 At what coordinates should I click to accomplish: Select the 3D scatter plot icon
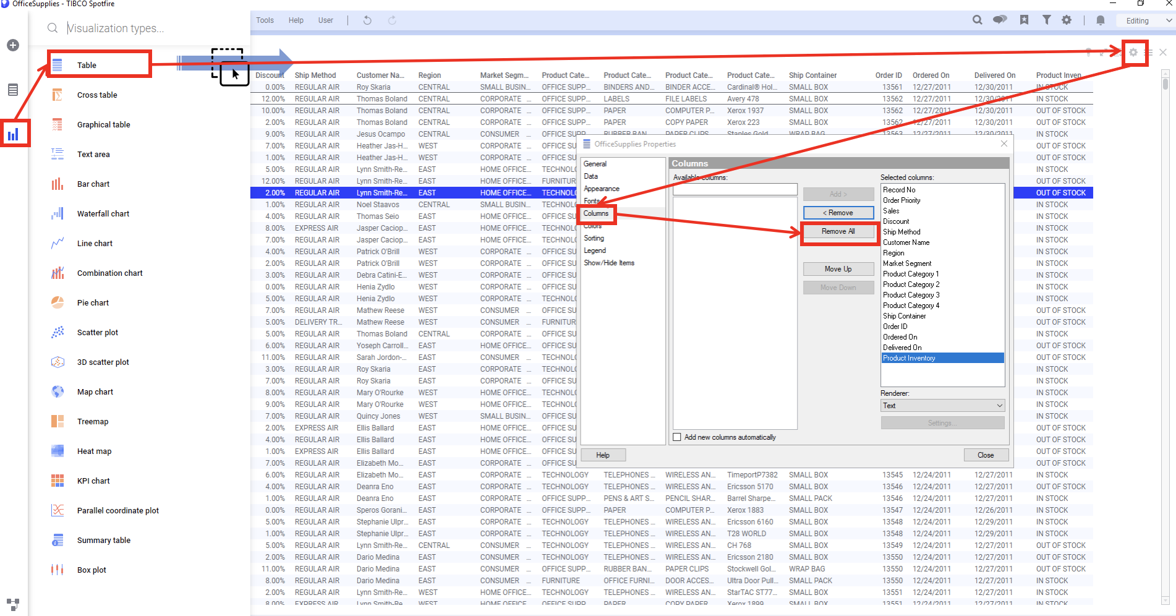58,362
